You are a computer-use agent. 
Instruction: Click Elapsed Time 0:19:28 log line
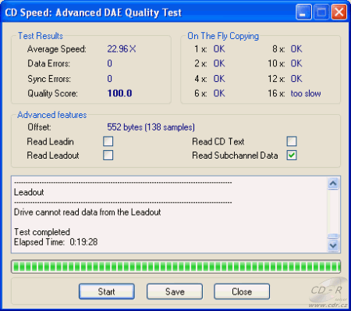55,242
